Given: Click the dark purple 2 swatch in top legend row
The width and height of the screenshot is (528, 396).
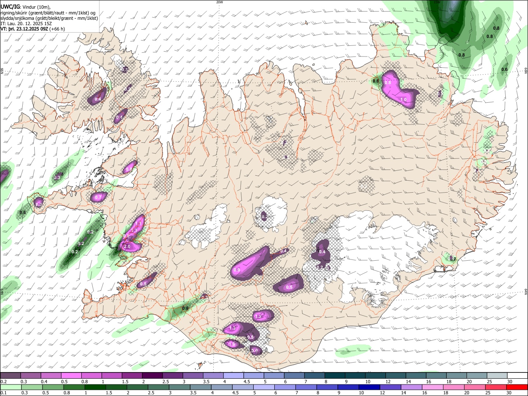Looking at the screenshot, I should [152, 375].
